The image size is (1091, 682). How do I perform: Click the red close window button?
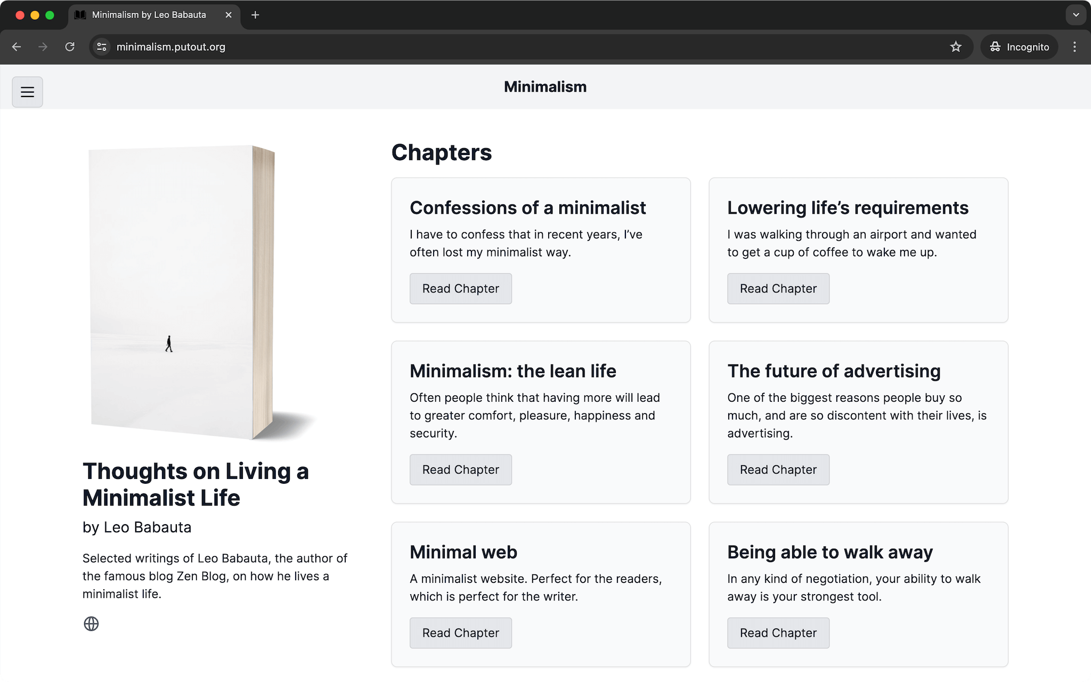click(x=20, y=15)
